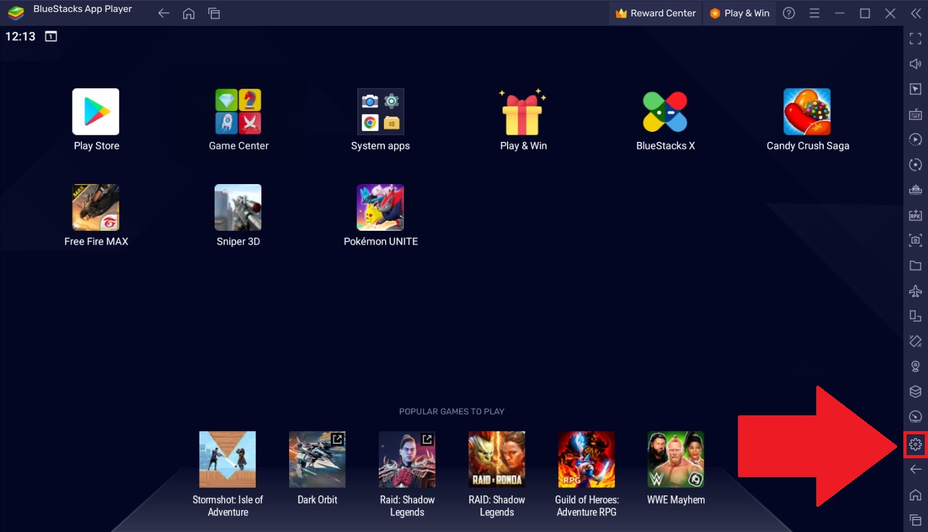Open BlueStacks Settings from the sidebar
Image resolution: width=928 pixels, height=532 pixels.
(915, 444)
